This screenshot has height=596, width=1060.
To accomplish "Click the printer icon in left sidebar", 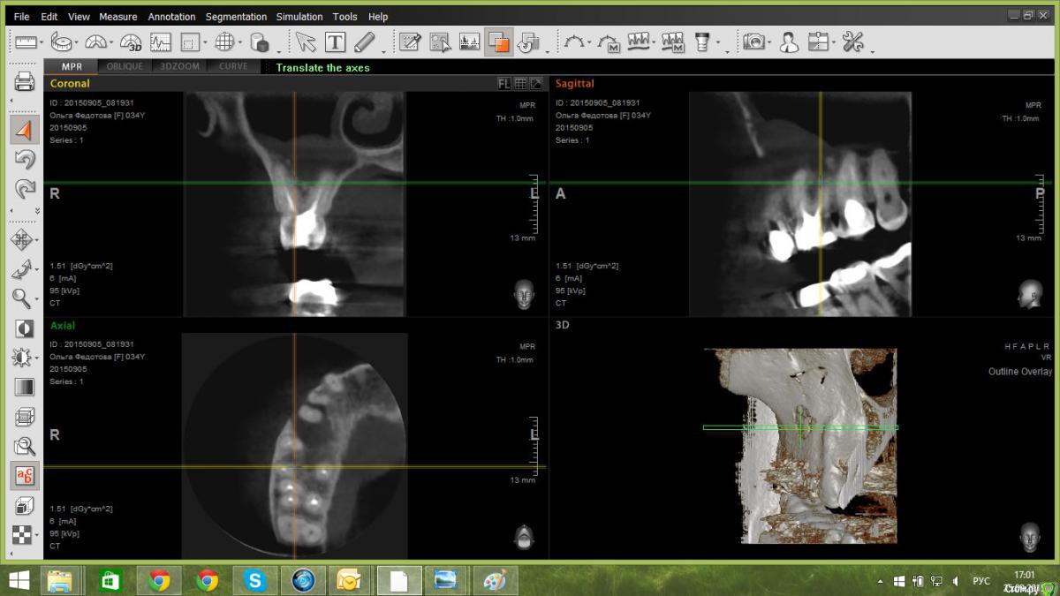I will coord(24,82).
